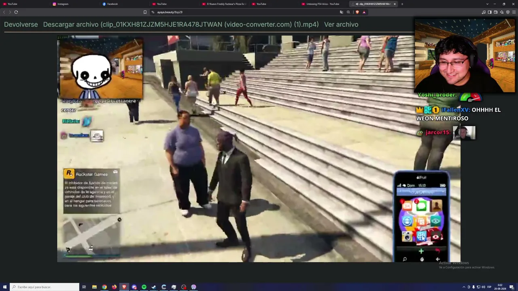This screenshot has height=291, width=518.
Task: Open Brave Rewards triangle icon
Action: pyautogui.click(x=364, y=12)
